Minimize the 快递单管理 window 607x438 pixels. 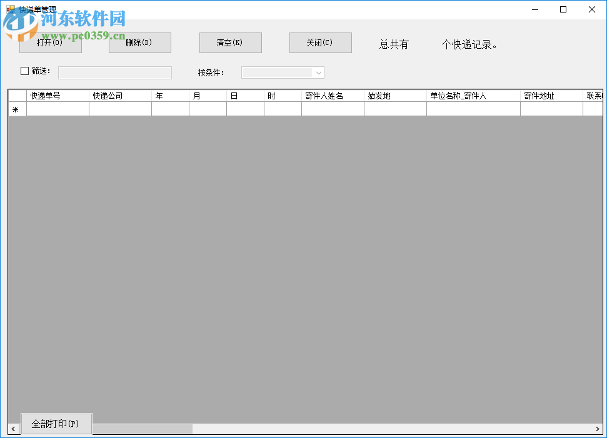535,9
